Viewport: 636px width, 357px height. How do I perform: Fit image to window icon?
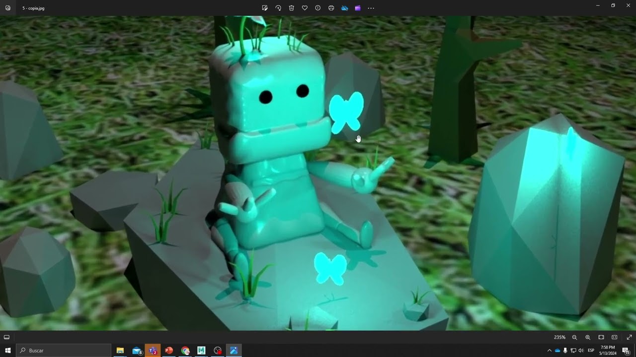[601, 337]
